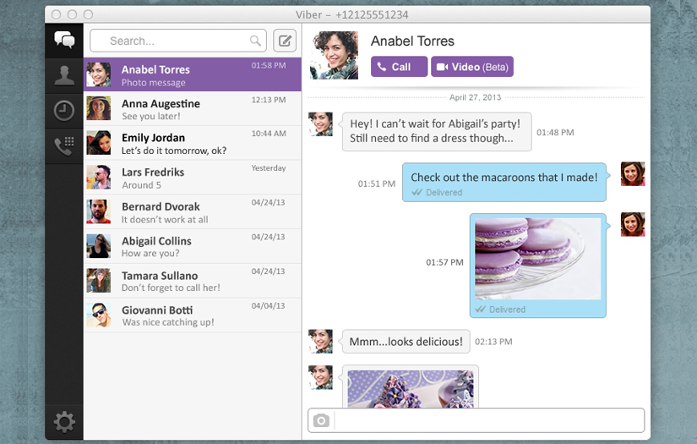Click in the Search field
Image resolution: width=697 pixels, height=444 pixels.
point(177,41)
